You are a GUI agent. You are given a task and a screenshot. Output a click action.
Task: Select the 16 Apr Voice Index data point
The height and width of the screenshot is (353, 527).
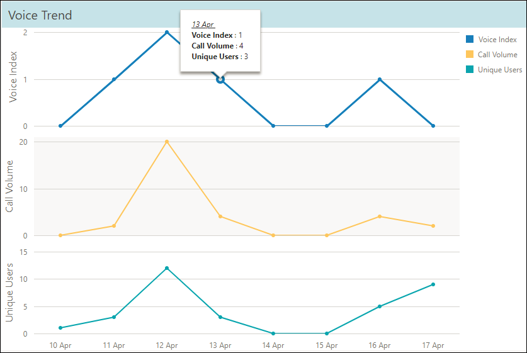[x=380, y=79]
